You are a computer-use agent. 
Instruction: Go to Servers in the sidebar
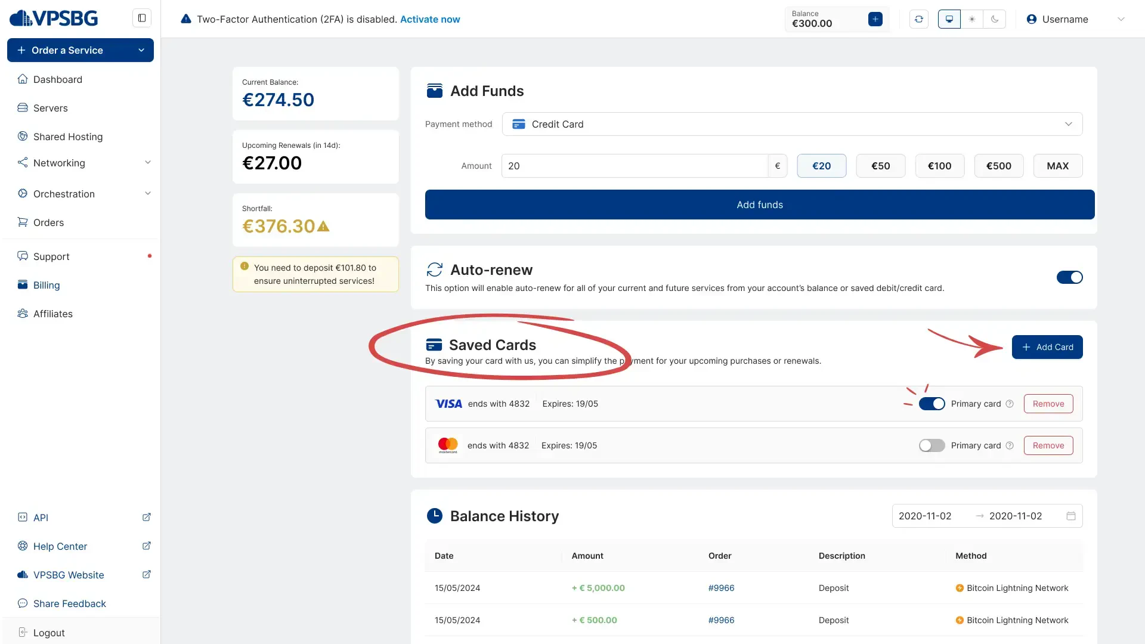(50, 108)
